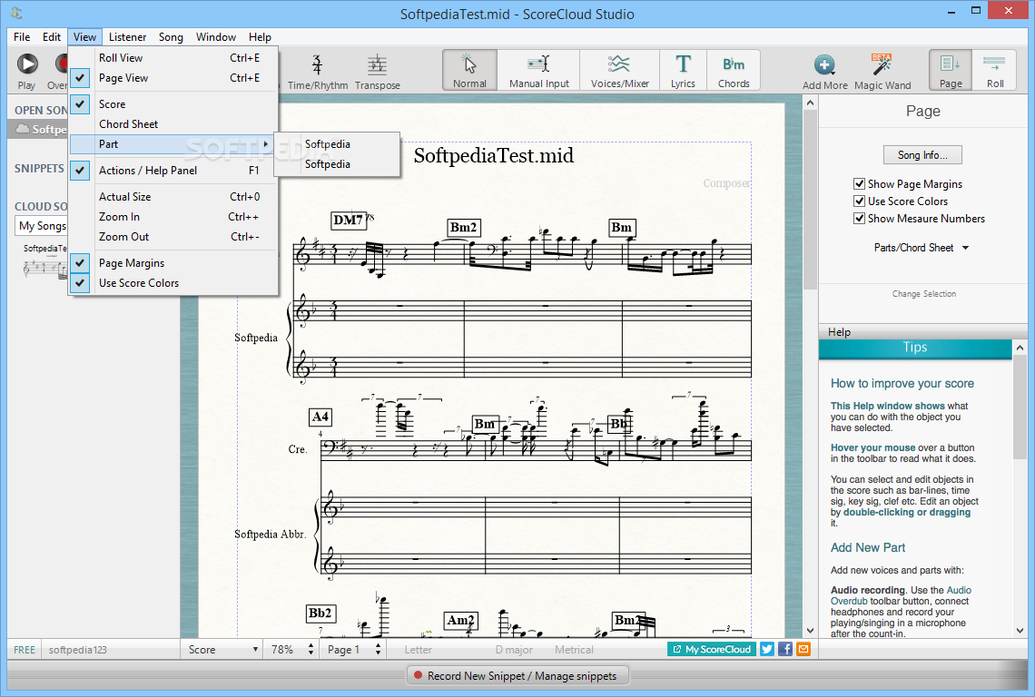The height and width of the screenshot is (697, 1035).
Task: Click the Facebook share icon
Action: tap(784, 650)
